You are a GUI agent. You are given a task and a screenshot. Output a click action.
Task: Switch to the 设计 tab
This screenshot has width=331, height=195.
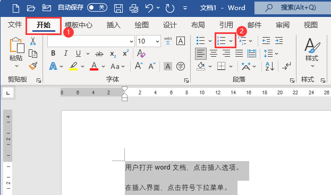pos(169,25)
